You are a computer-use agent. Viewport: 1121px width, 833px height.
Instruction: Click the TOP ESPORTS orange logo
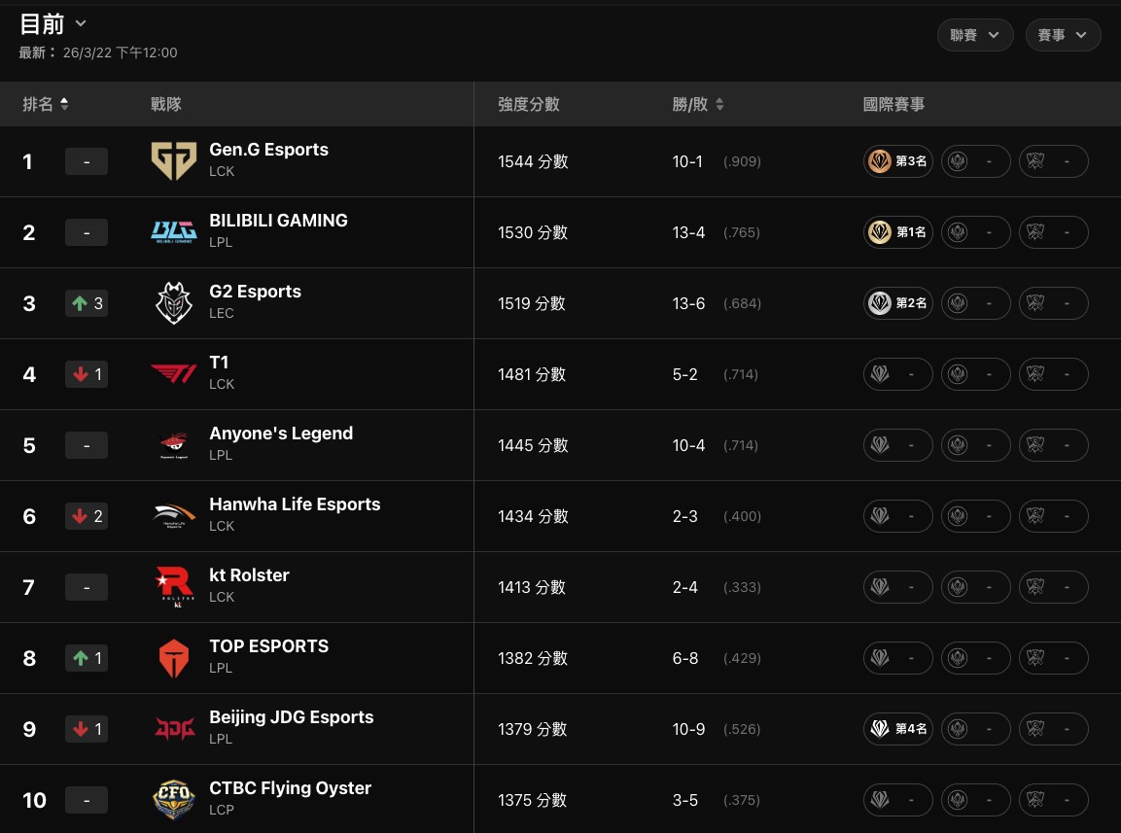(x=174, y=658)
